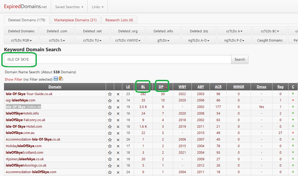Click the X icon for IsleOfSkye.com.au

coord(118,133)
